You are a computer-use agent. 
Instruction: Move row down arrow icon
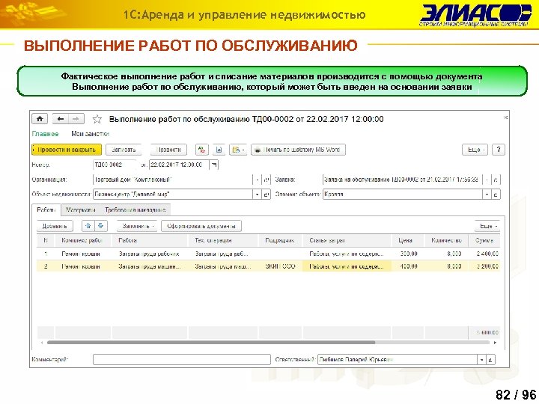101,226
